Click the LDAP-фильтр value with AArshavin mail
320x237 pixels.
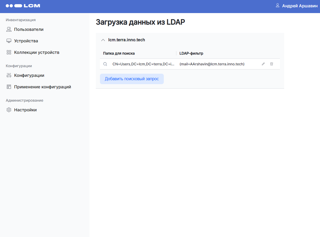coord(212,64)
